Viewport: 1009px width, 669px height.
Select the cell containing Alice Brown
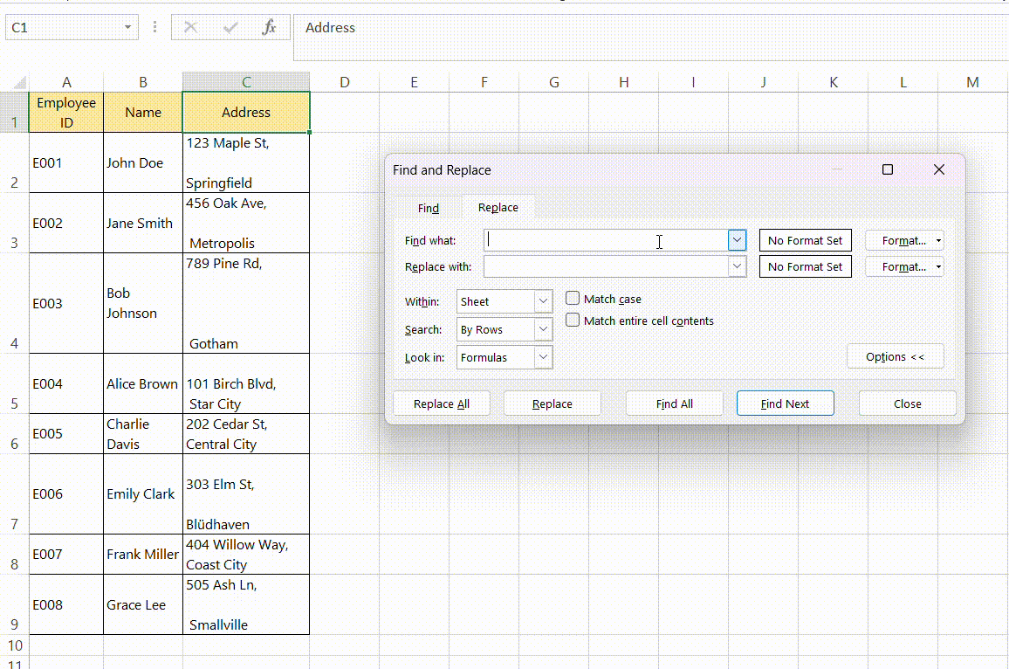(x=143, y=383)
